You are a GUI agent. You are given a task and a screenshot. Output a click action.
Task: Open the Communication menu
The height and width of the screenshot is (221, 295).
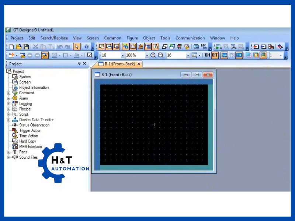point(190,38)
